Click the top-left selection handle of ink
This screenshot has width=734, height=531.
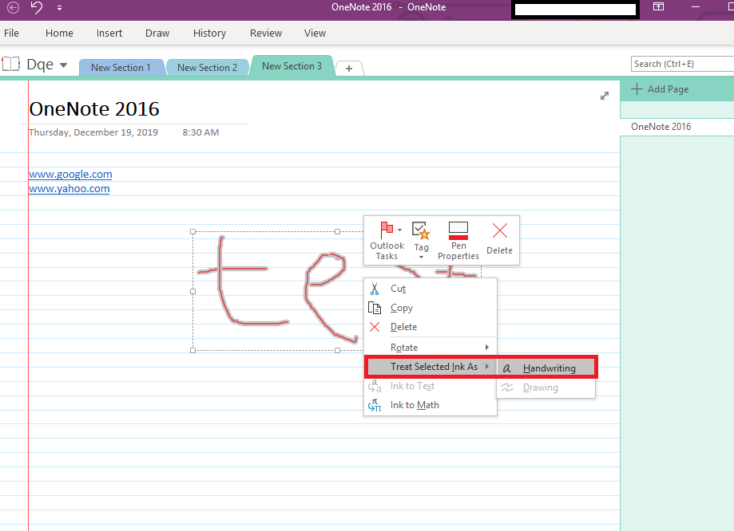pyautogui.click(x=192, y=232)
